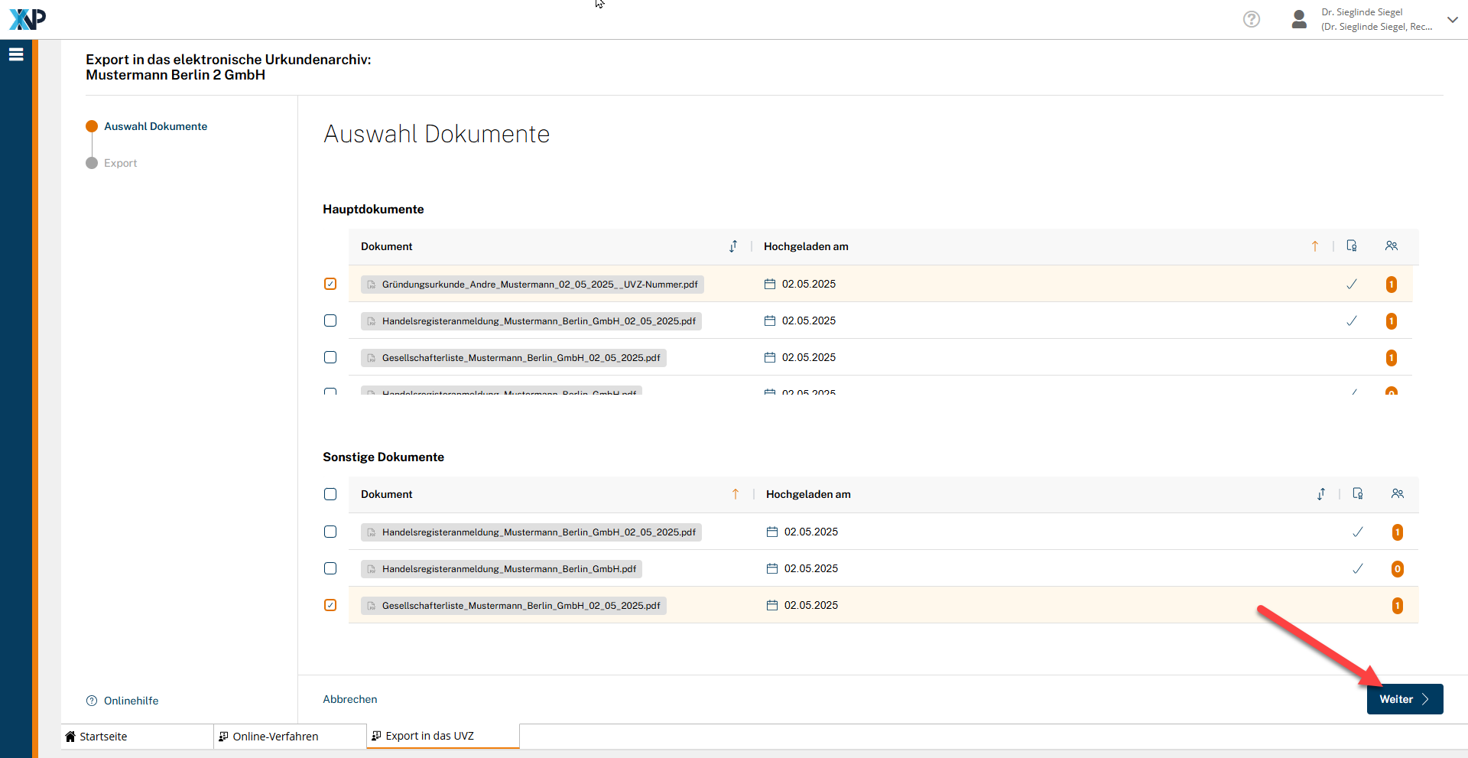
Task: Check Gesellschafterliste checkbox in Hauptdokumente
Action: click(x=330, y=357)
